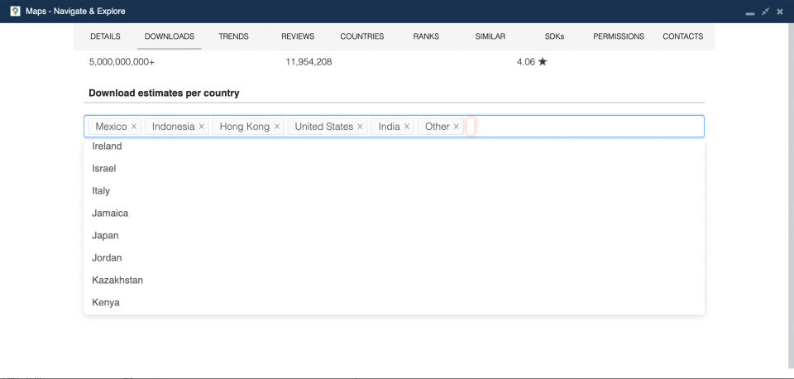This screenshot has width=794, height=379.
Task: Remove the United States tag
Action: [360, 127]
